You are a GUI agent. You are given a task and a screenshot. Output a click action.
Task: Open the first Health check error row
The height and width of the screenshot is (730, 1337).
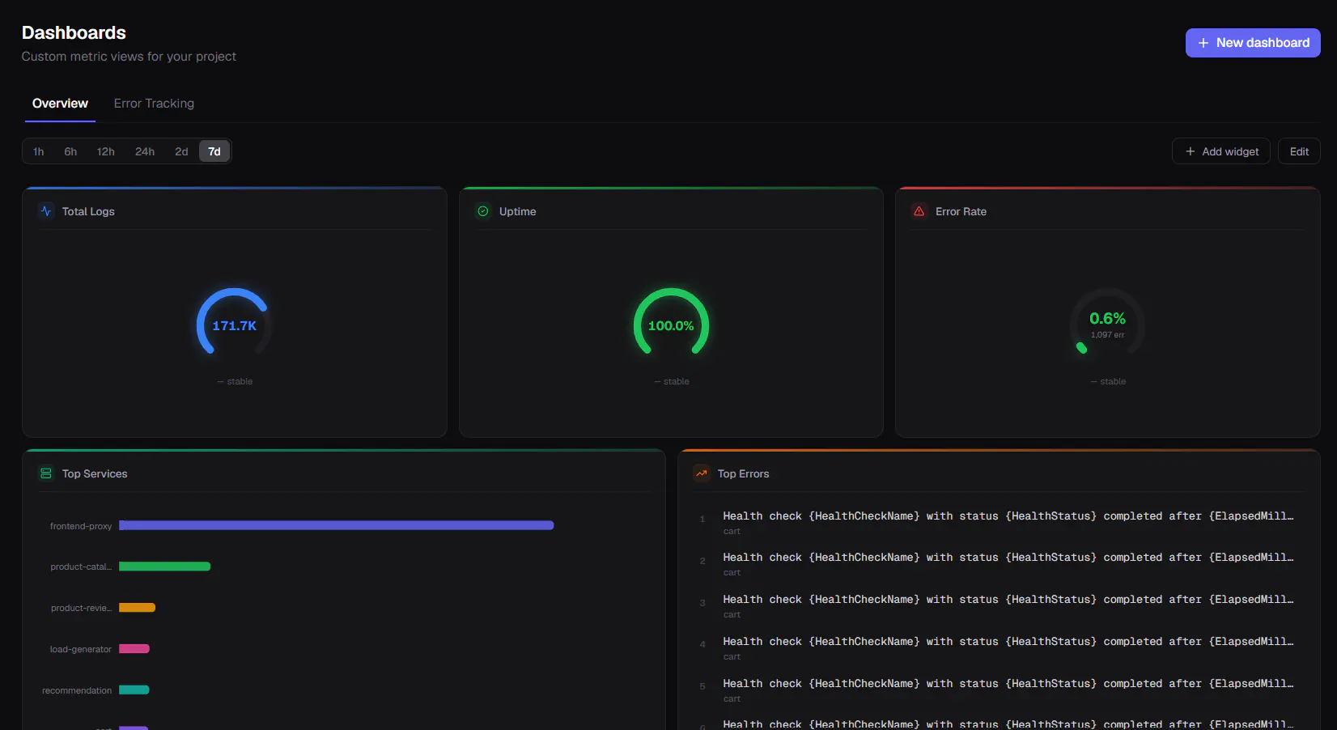click(x=999, y=523)
